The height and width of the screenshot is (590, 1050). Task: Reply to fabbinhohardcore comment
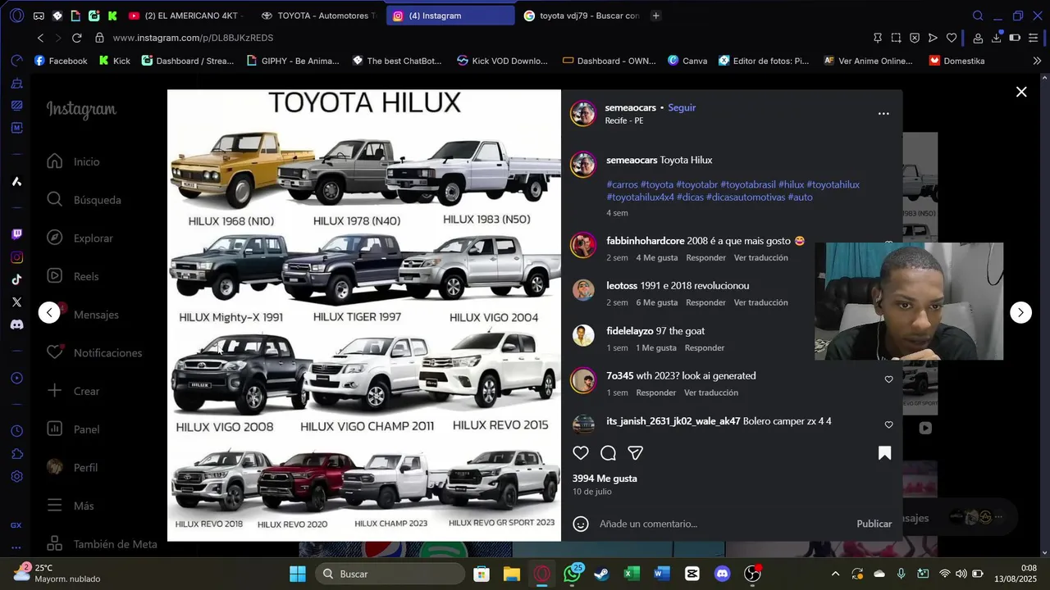pos(705,258)
